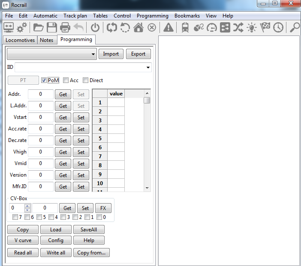Click the save floppy disk icon
301x266 pixels.
click(x=52, y=27)
